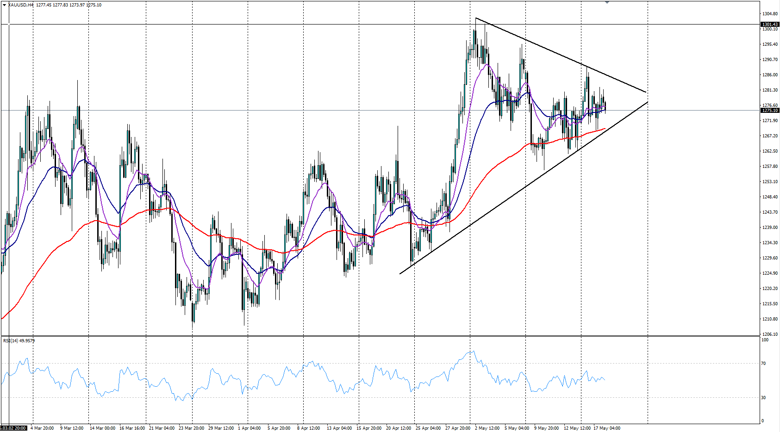The height and width of the screenshot is (432, 780).
Task: Click the 9 May 20:00 time label
Action: pos(546,428)
